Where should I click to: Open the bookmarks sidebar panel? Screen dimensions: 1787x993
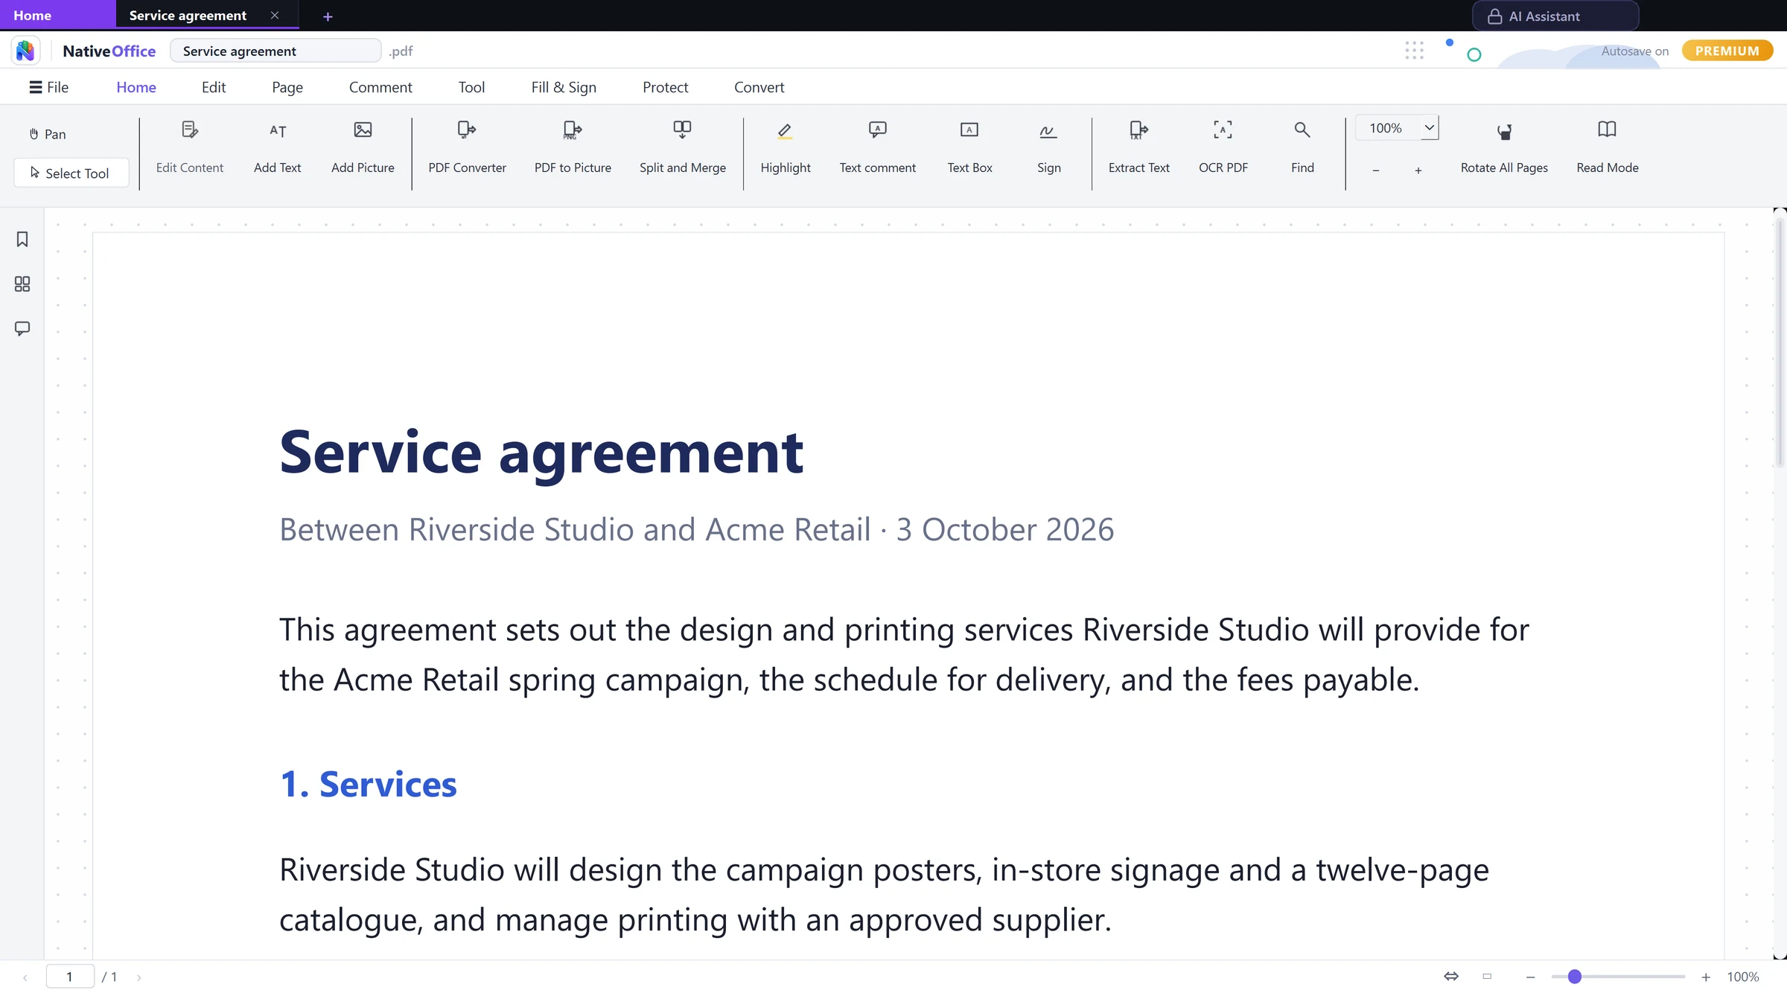tap(22, 240)
